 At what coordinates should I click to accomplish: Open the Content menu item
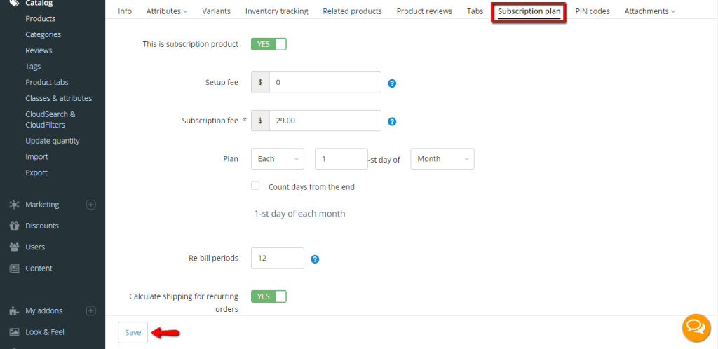pos(39,268)
